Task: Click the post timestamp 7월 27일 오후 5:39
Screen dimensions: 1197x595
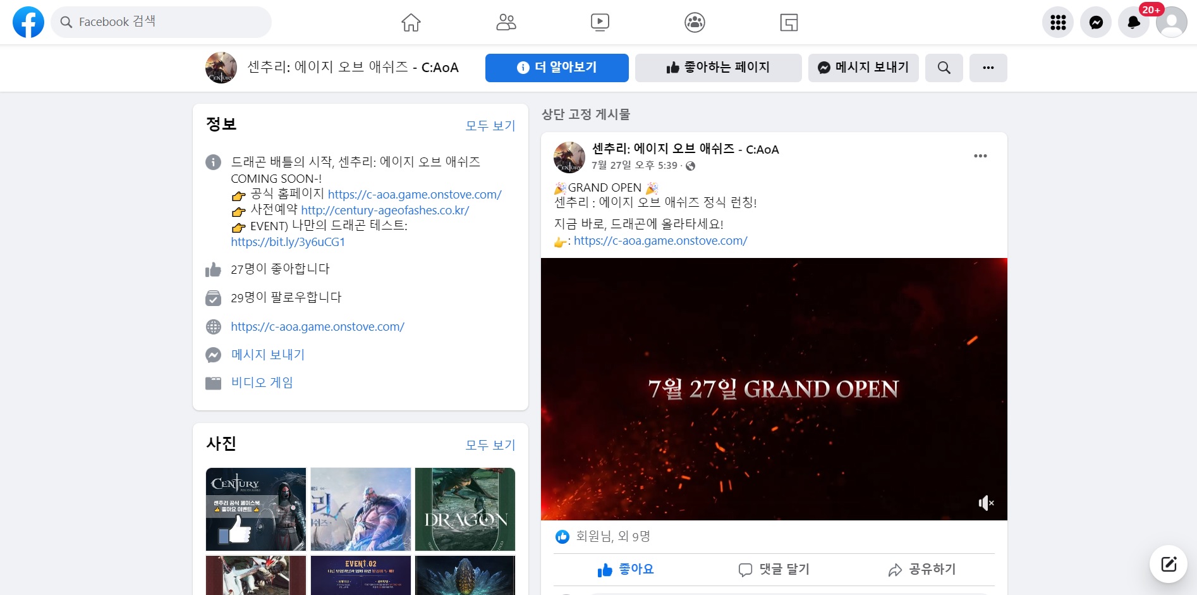Action: coord(635,166)
